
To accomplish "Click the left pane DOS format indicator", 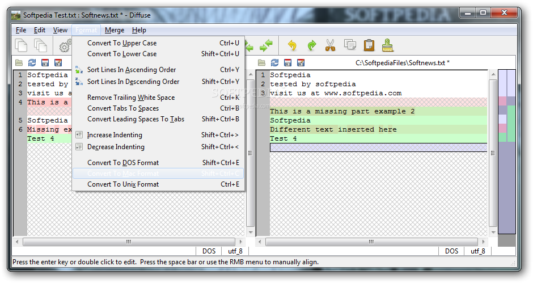I will pos(209,251).
